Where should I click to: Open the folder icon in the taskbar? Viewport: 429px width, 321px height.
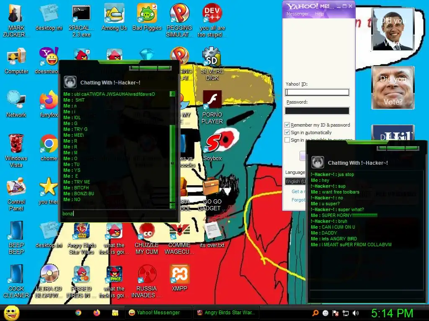[115, 313]
